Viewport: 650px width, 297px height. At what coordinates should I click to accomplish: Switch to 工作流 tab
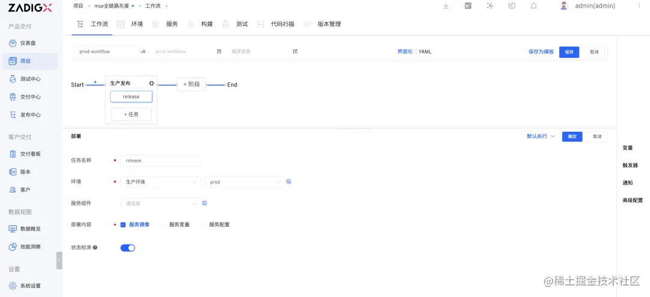point(94,24)
